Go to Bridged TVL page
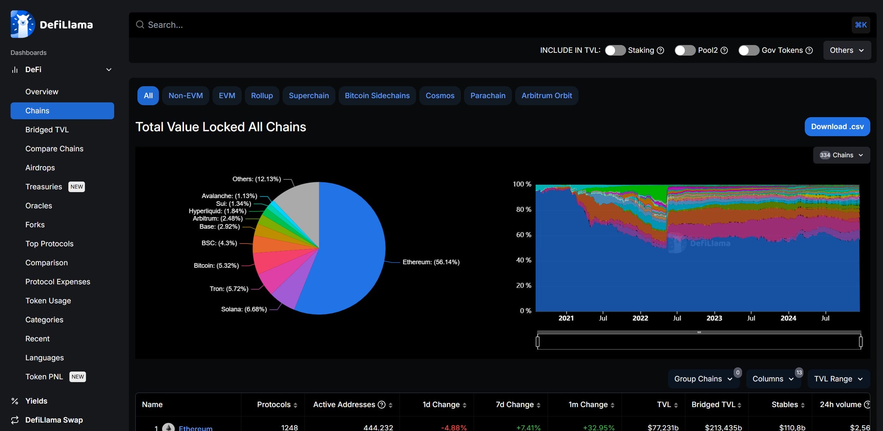The width and height of the screenshot is (883, 431). click(47, 130)
